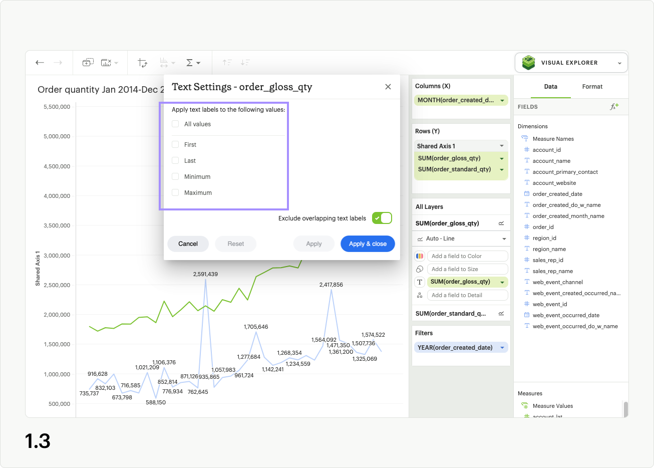Image resolution: width=654 pixels, height=468 pixels.
Task: Click the Size circles icon
Action: pos(420,269)
